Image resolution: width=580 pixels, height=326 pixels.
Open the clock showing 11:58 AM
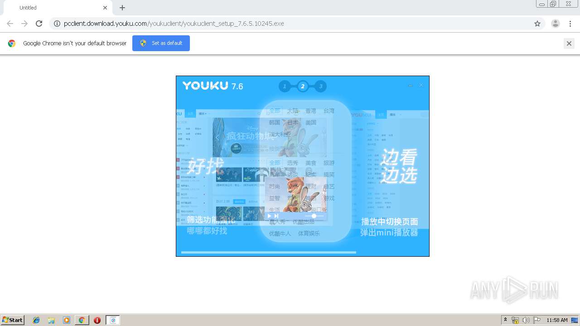557,320
